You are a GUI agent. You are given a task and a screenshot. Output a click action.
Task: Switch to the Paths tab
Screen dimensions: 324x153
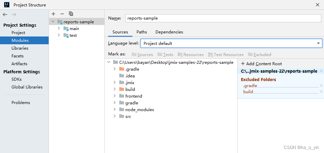[142, 32]
